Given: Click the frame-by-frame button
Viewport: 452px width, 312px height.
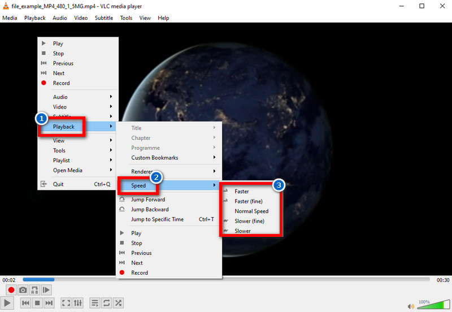Looking at the screenshot, I should tap(46, 290).
